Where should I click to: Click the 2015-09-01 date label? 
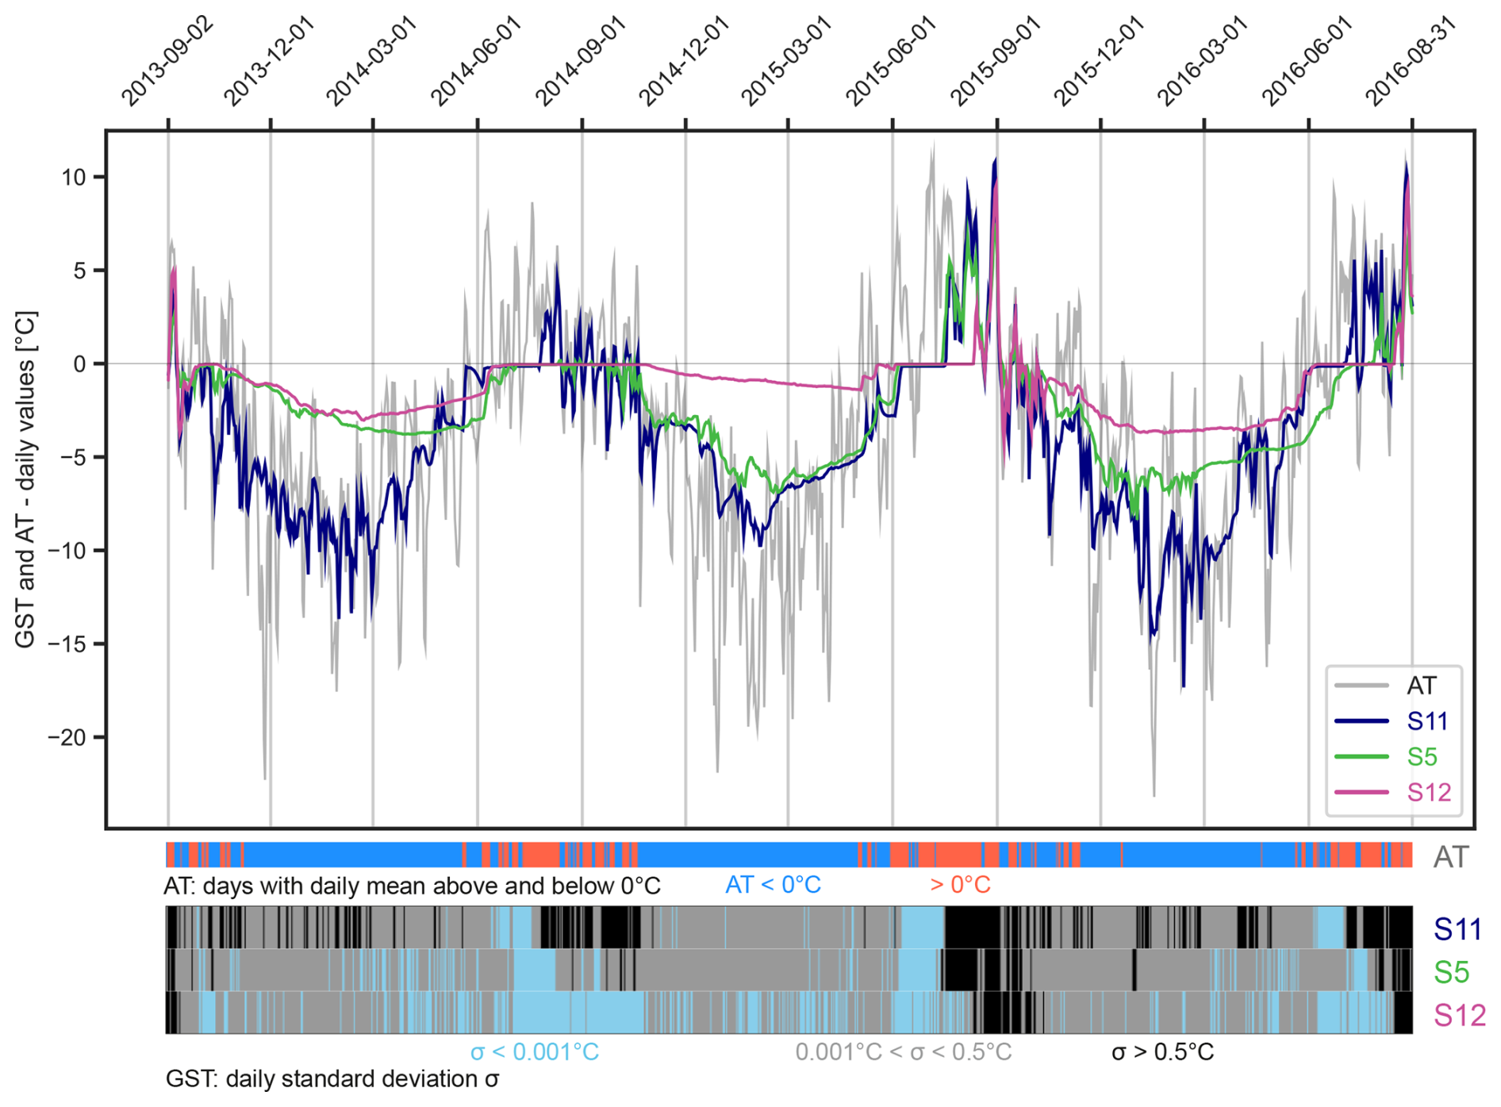996,62
